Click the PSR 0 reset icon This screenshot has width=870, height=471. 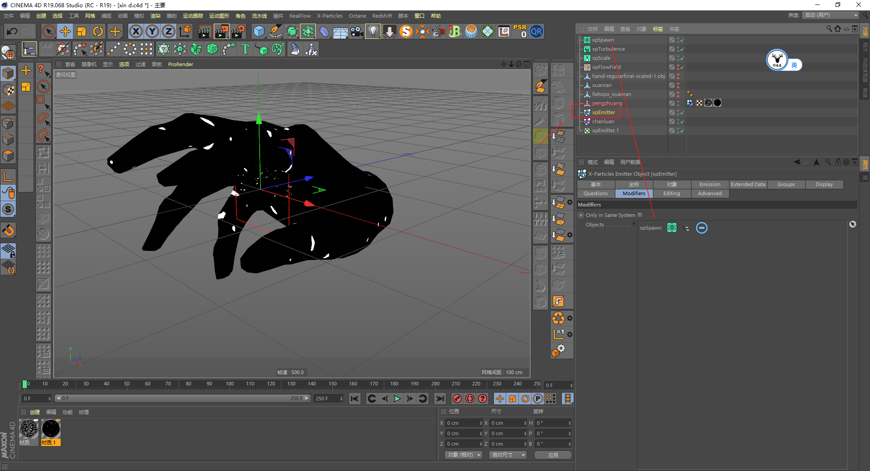[520, 31]
